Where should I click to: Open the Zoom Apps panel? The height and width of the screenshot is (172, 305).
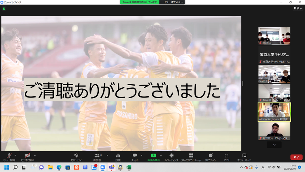(x=226, y=156)
